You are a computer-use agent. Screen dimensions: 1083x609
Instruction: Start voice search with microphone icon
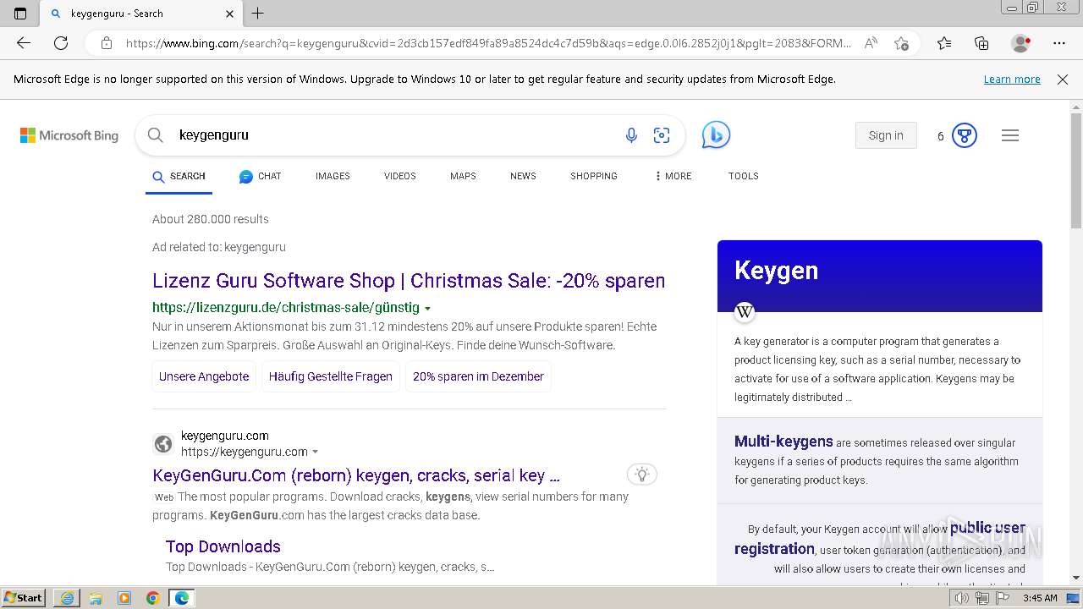point(631,135)
